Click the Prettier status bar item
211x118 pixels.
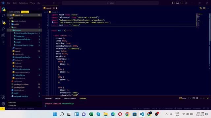click(x=197, y=108)
